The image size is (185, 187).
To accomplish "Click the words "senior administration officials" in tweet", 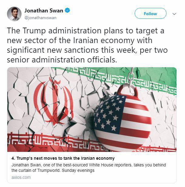I will coord(62,60).
